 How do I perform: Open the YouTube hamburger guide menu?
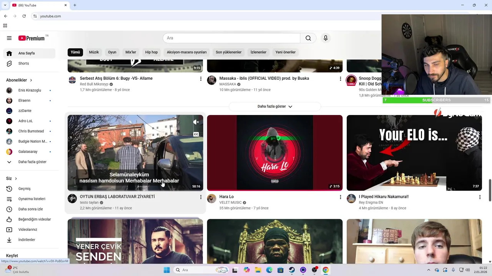[9, 38]
